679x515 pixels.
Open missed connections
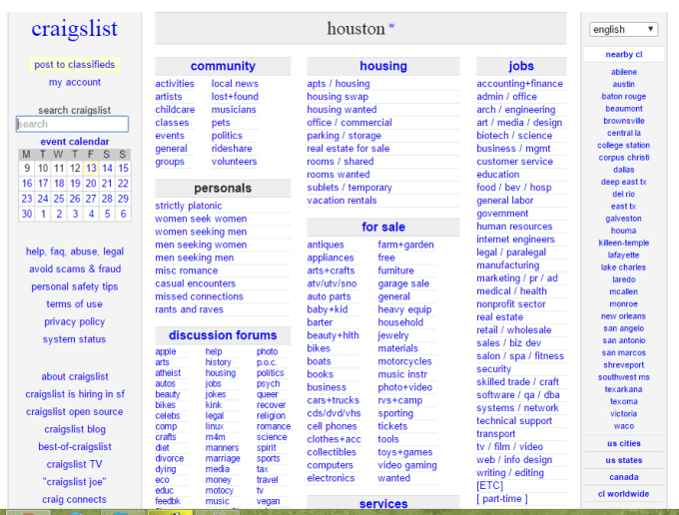pyautogui.click(x=199, y=296)
